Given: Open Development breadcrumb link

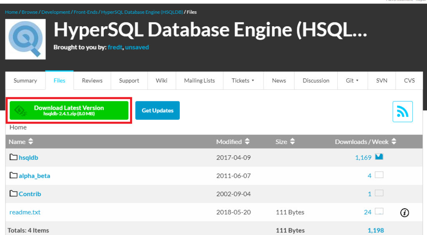Looking at the screenshot, I should point(55,12).
